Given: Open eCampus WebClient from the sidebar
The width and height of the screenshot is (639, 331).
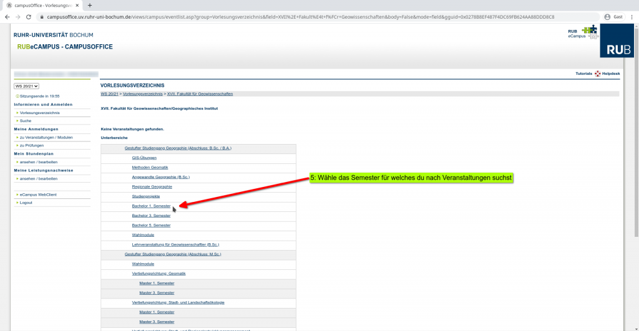Looking at the screenshot, I should [38, 194].
